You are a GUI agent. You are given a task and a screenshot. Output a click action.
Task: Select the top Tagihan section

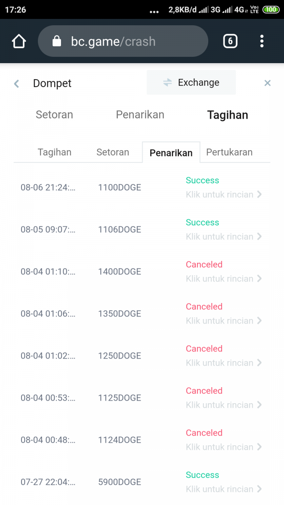[228, 115]
